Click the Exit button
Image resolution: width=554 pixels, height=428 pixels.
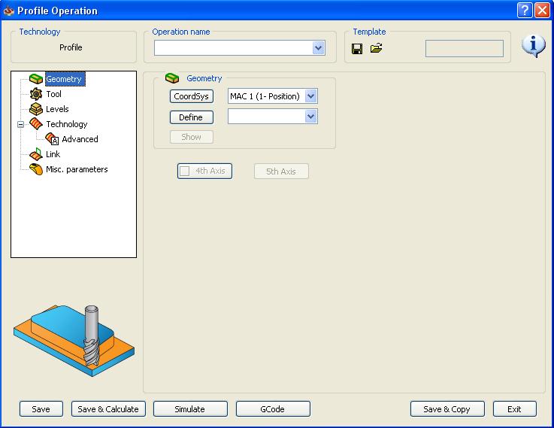pos(514,409)
